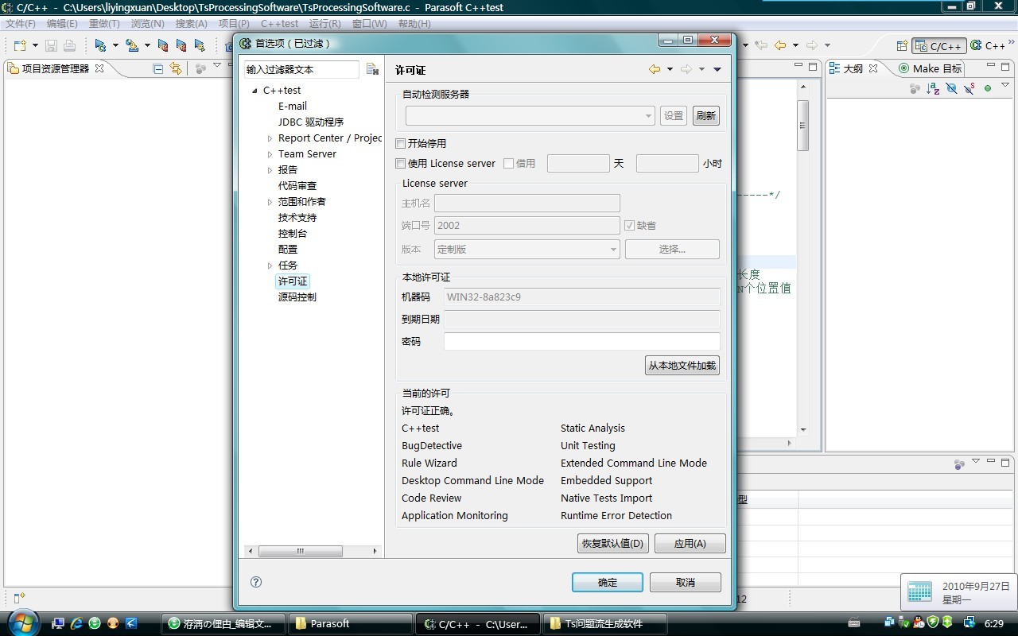Click the import globe toolbar icon
Screen dimensions: 1018x636
pyautogui.click(x=132, y=45)
